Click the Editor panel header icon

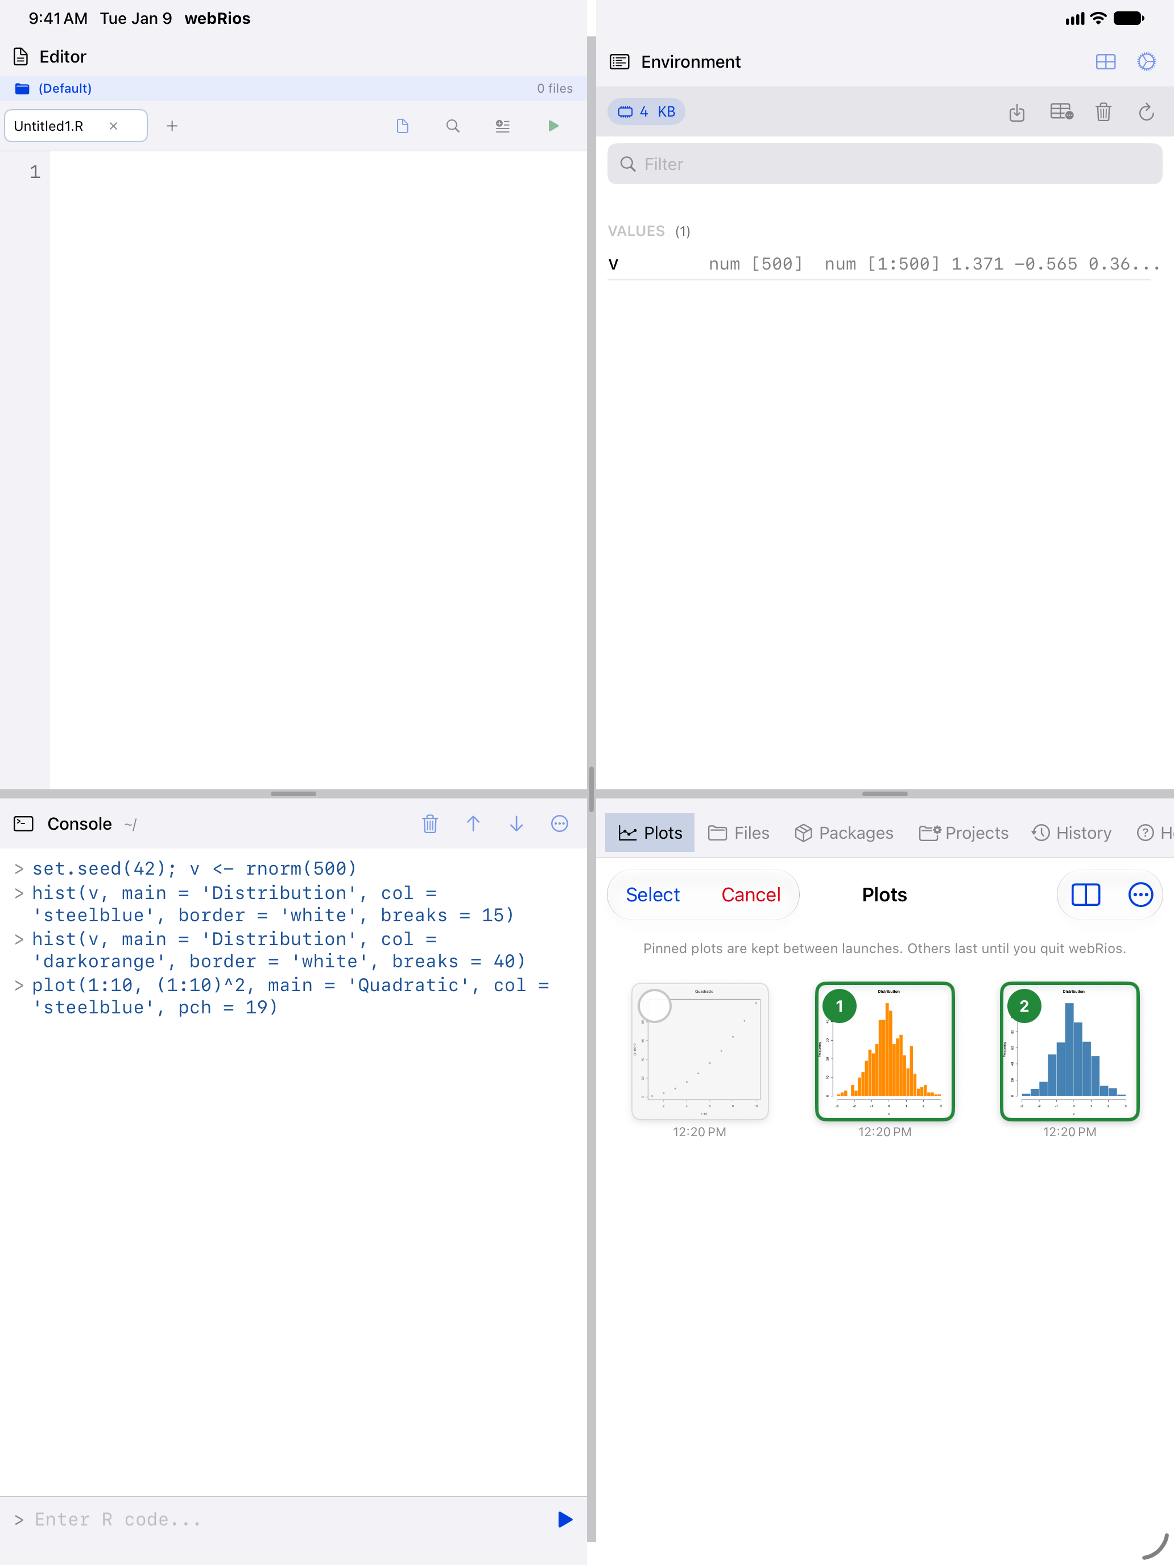click(21, 57)
